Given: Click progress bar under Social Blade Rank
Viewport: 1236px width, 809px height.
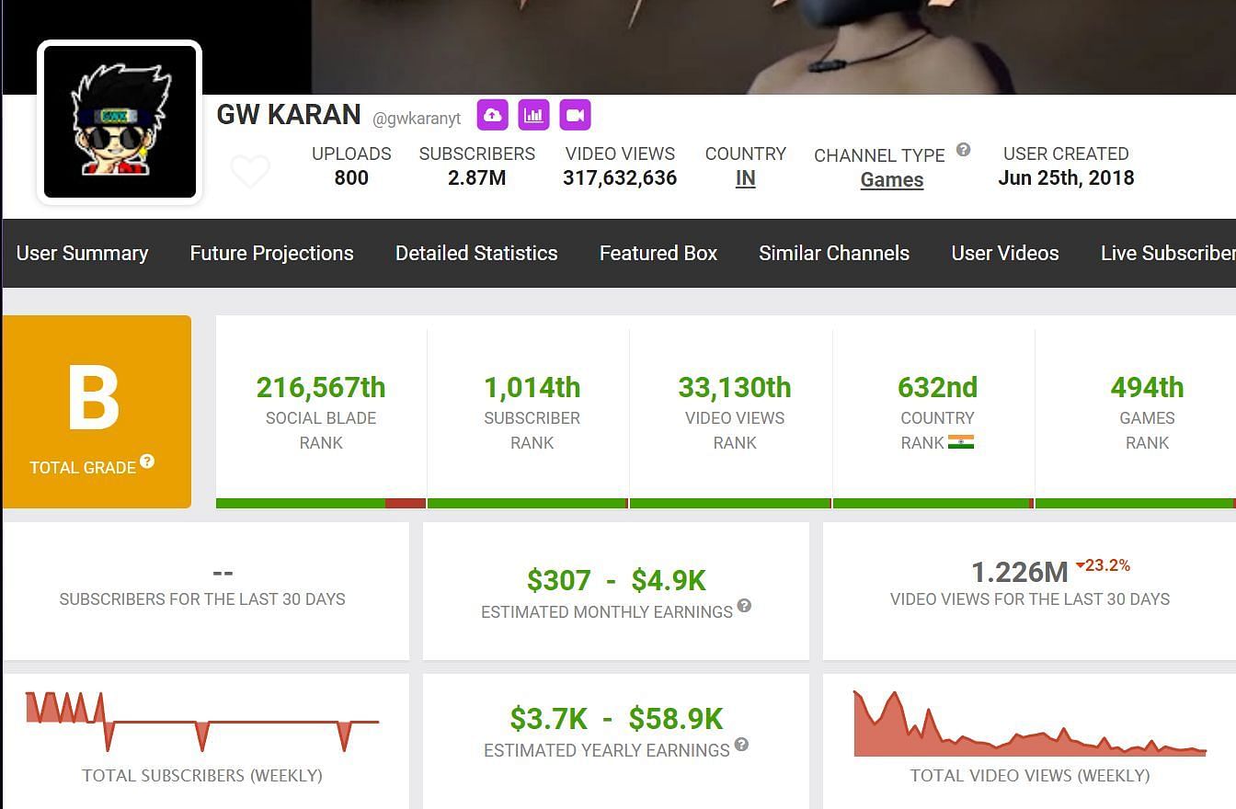Looking at the screenshot, I should coord(321,503).
